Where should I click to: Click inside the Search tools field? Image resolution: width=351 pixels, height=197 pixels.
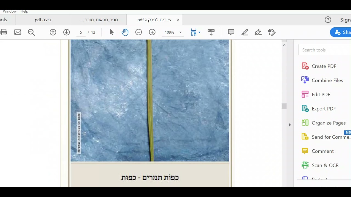tap(325, 50)
